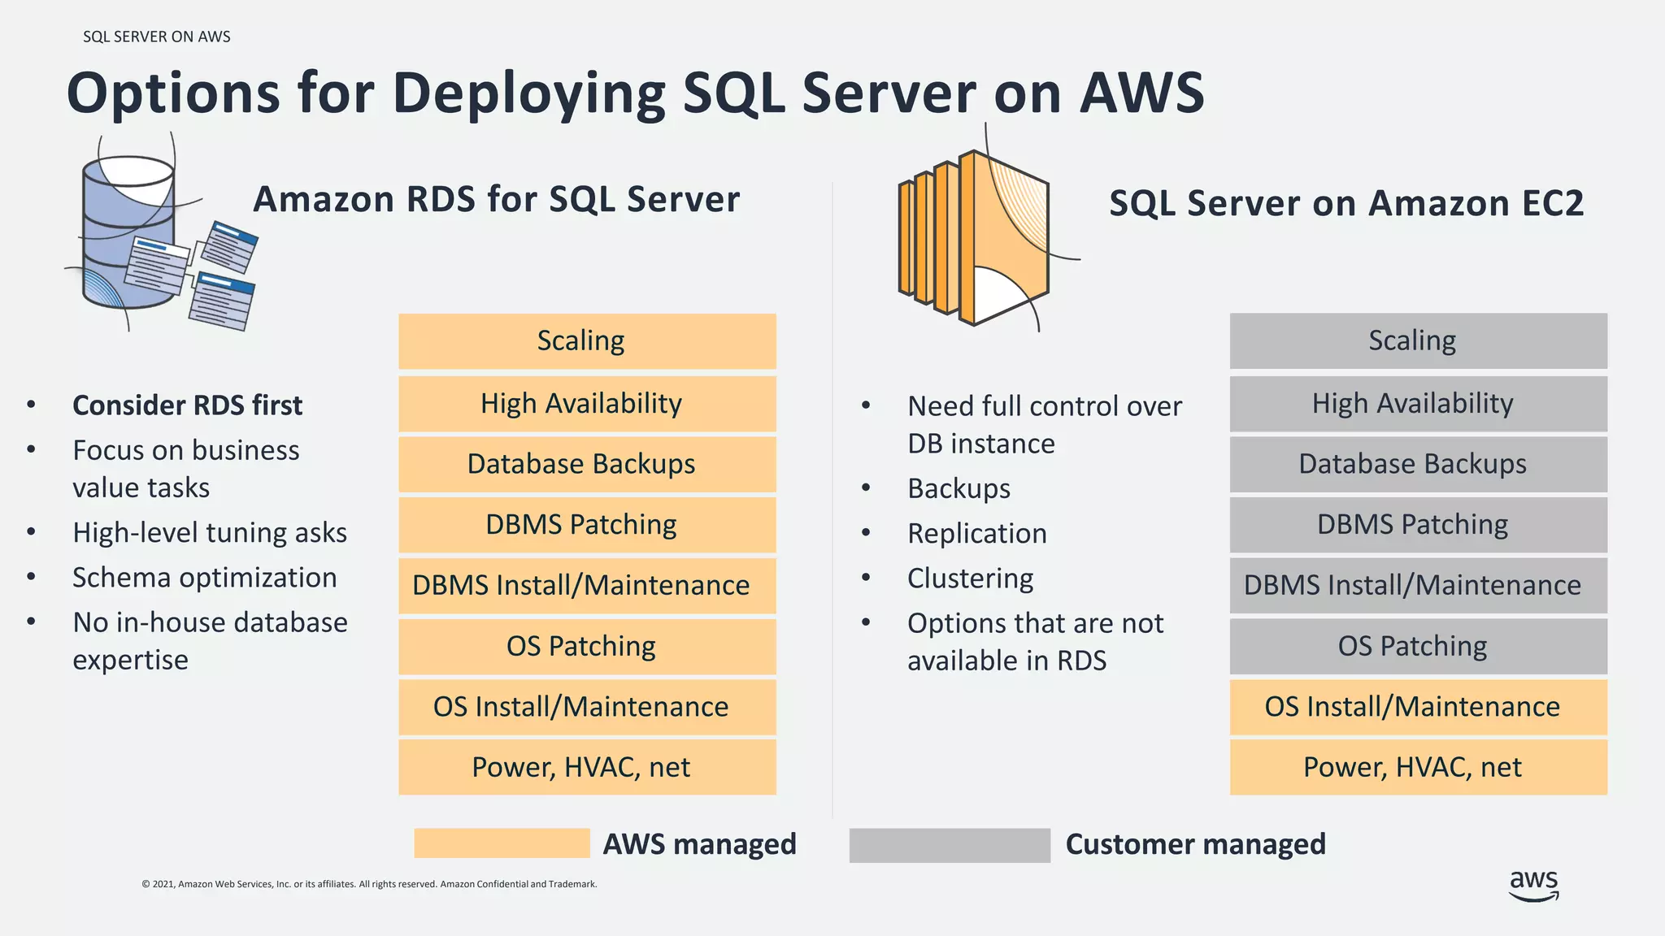Click Options that are not available in RDS bullet
This screenshot has height=936, width=1665.
[1036, 642]
